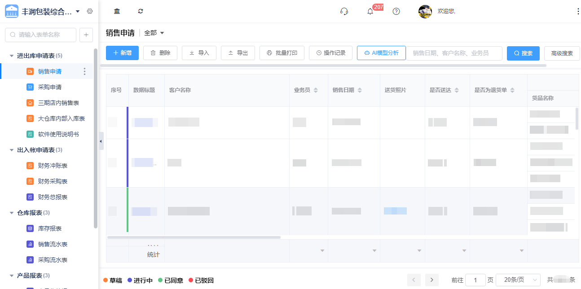
Task: Sort by 业务员 column arrows
Action: [x=316, y=90]
